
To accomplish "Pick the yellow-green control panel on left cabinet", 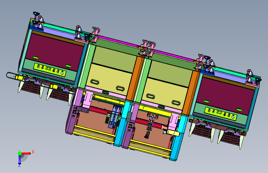I will 49,70.
